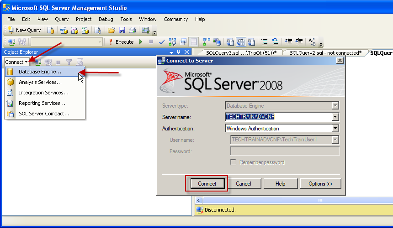Open the Query menu
393x228 pixels.
(x=62, y=19)
